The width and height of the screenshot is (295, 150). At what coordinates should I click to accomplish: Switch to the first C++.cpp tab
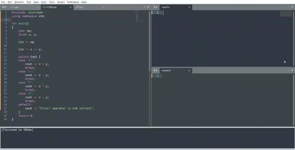coord(14,7)
